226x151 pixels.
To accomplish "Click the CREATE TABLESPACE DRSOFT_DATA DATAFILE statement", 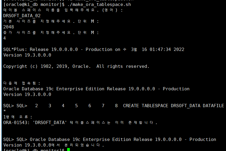I will [174, 106].
